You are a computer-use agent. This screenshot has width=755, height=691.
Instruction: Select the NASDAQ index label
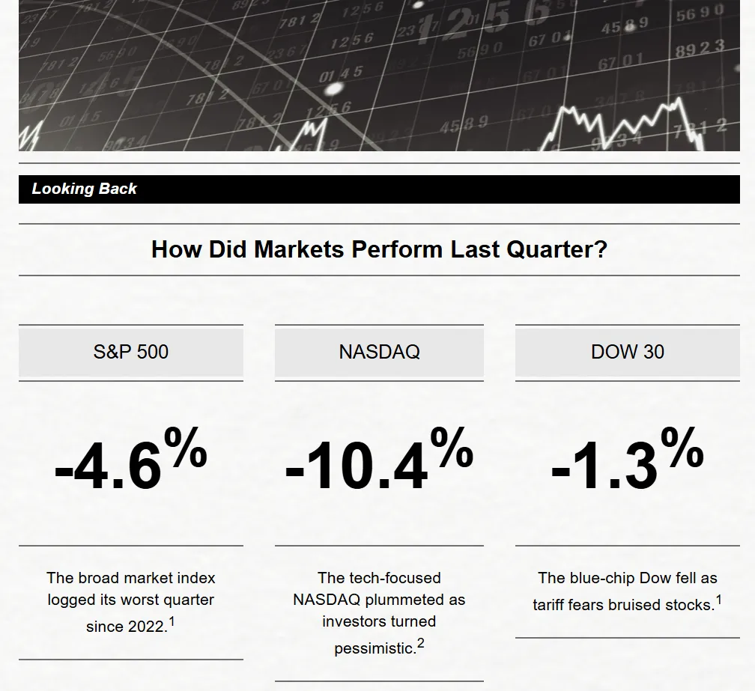click(379, 352)
